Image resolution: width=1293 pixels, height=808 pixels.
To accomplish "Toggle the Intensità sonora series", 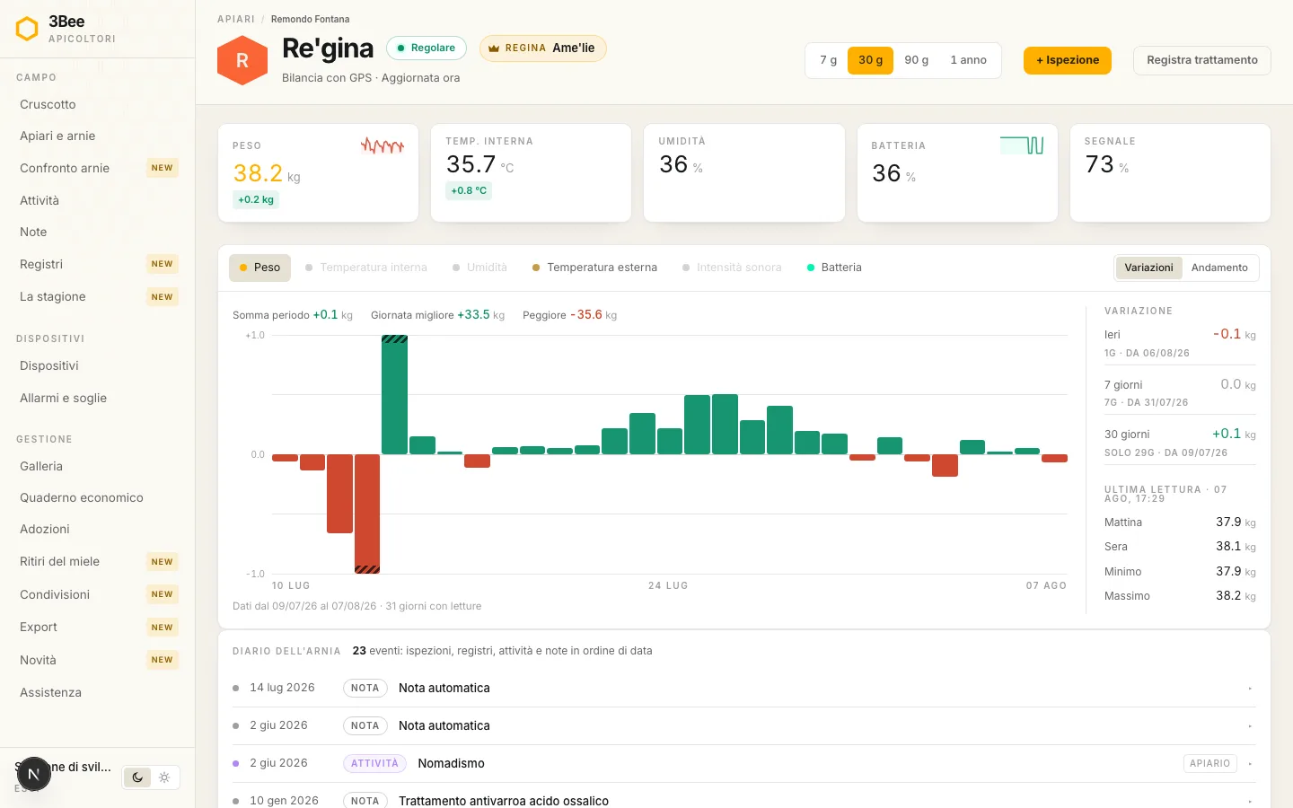I will pyautogui.click(x=732, y=268).
